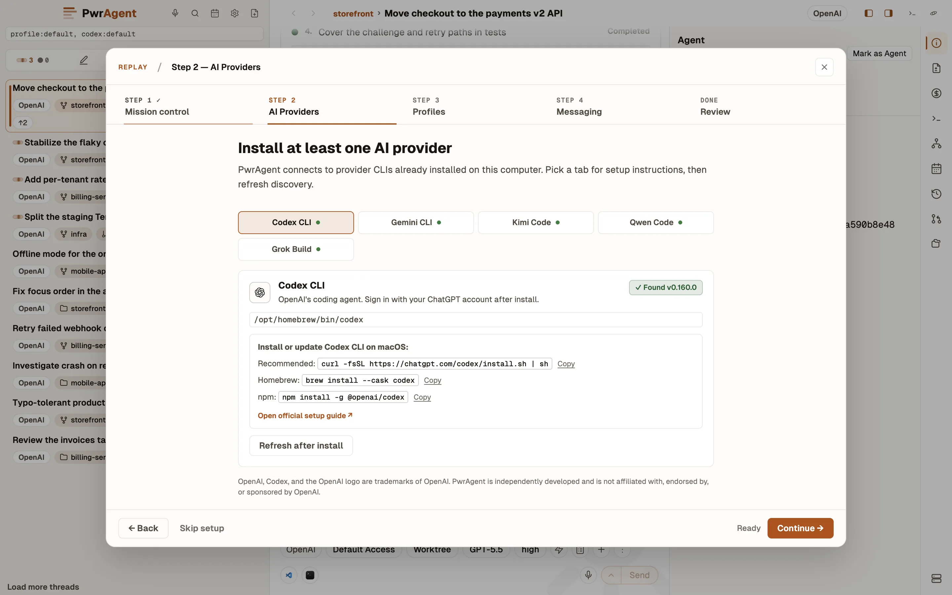Go to Step 1 Mission control

pos(188,106)
